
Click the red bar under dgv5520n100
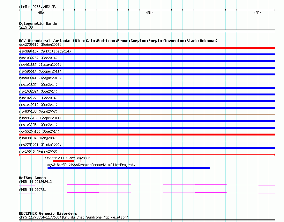coord(147,135)
